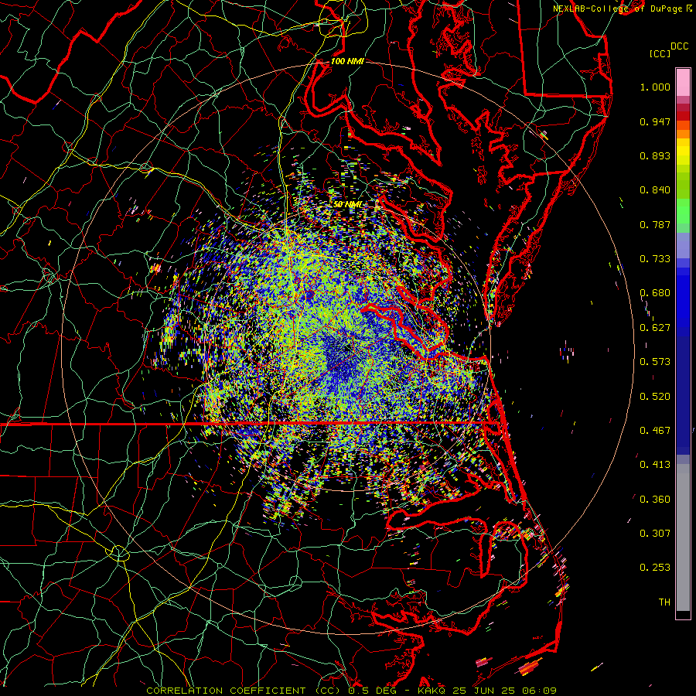Click the TH threshold legend label
The height and width of the screenshot is (696, 696).
664,602
